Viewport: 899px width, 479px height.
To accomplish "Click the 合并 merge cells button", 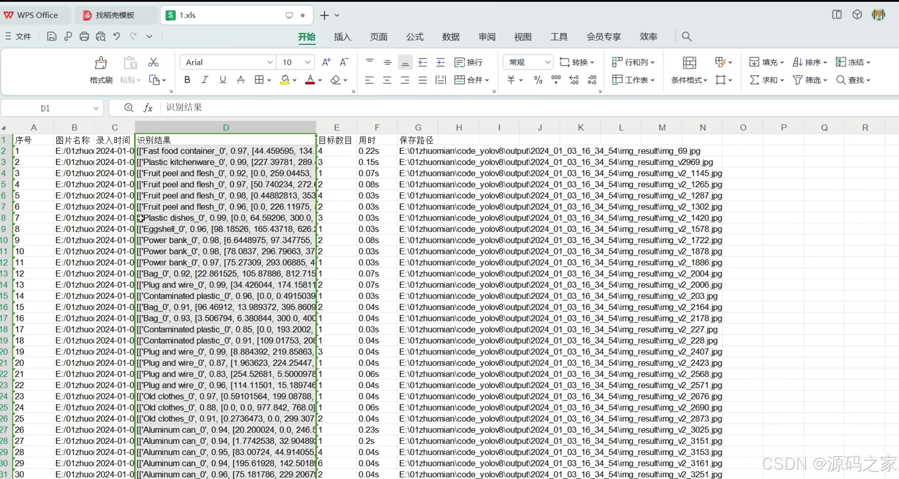I will click(x=472, y=80).
